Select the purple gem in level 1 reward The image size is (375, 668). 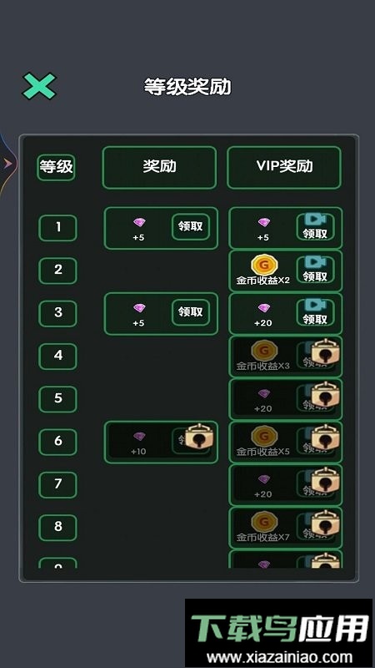coord(139,222)
